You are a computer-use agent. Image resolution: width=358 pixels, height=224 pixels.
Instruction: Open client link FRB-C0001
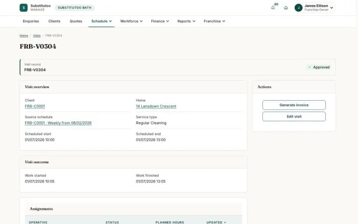point(35,106)
